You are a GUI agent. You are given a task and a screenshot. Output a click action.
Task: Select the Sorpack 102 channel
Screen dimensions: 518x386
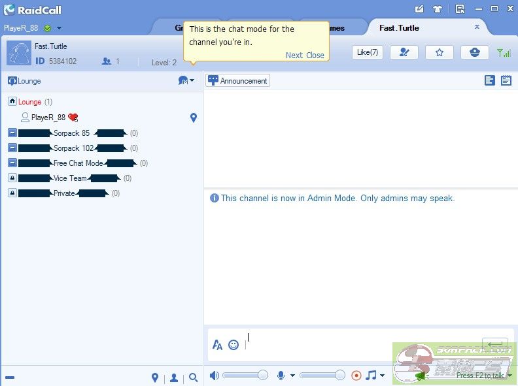(x=74, y=148)
